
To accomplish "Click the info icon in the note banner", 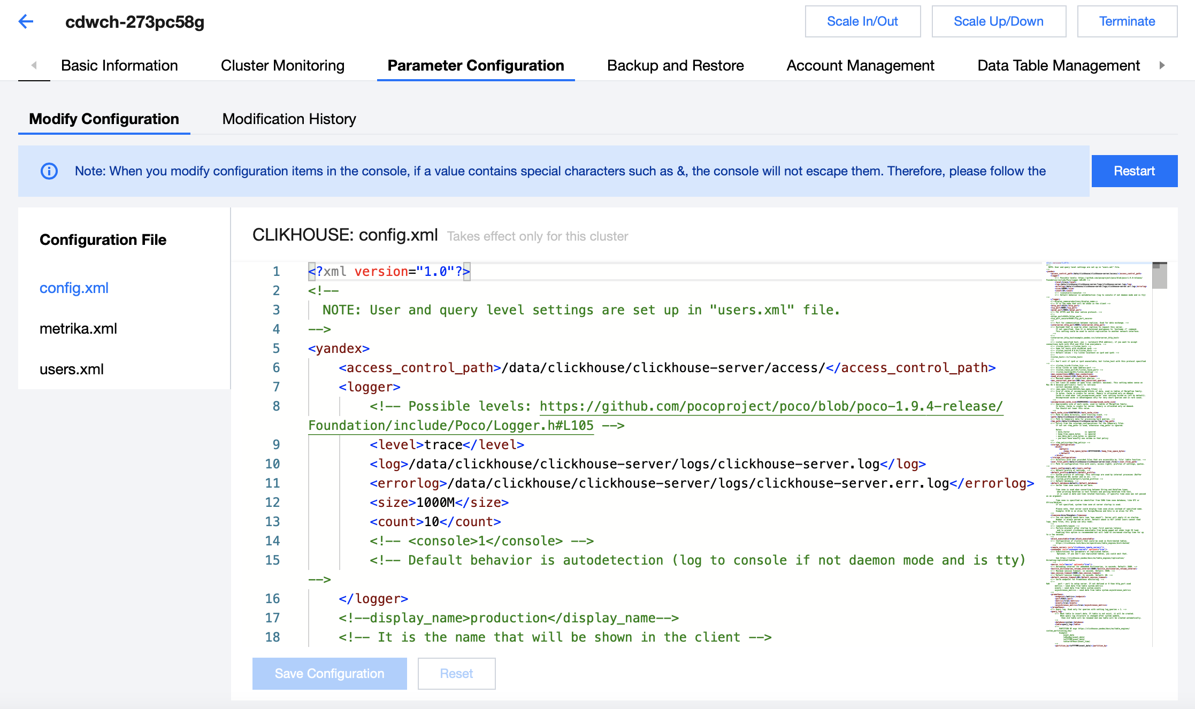I will tap(49, 171).
